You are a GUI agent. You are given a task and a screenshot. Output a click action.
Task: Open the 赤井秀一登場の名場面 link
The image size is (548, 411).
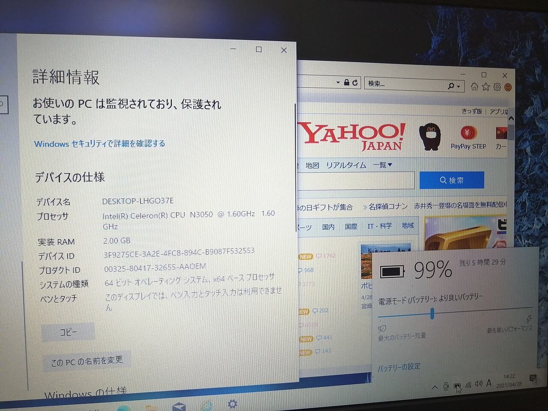point(460,205)
